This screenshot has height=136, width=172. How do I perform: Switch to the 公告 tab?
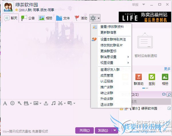[x=28, y=18]
